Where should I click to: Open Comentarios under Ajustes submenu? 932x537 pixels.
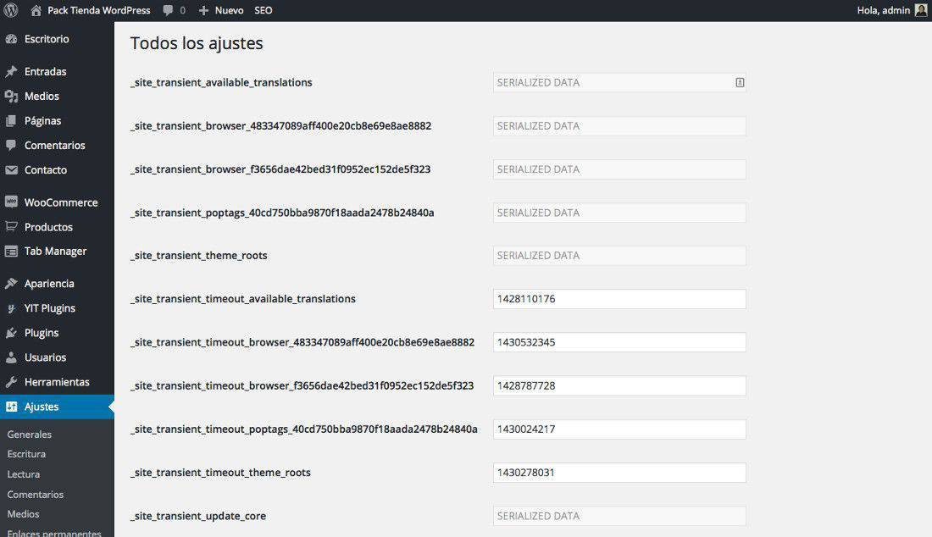tap(35, 495)
